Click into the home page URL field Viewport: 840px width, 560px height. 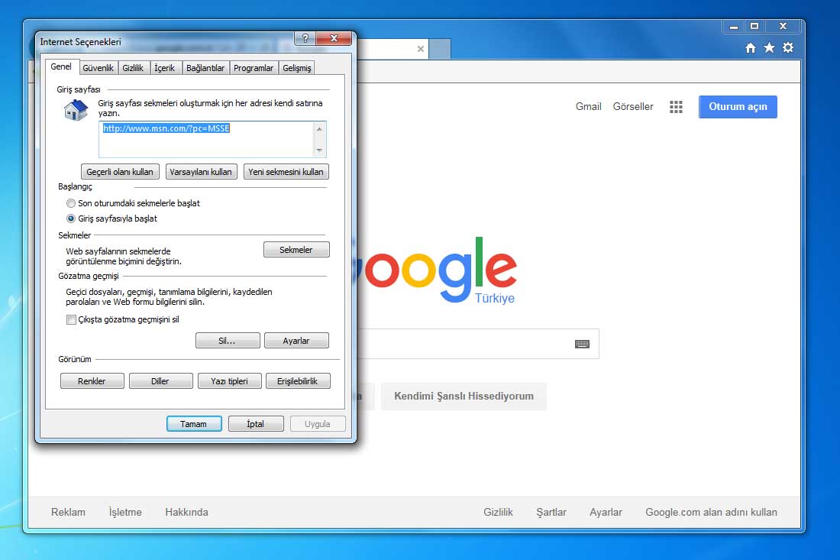pos(206,140)
